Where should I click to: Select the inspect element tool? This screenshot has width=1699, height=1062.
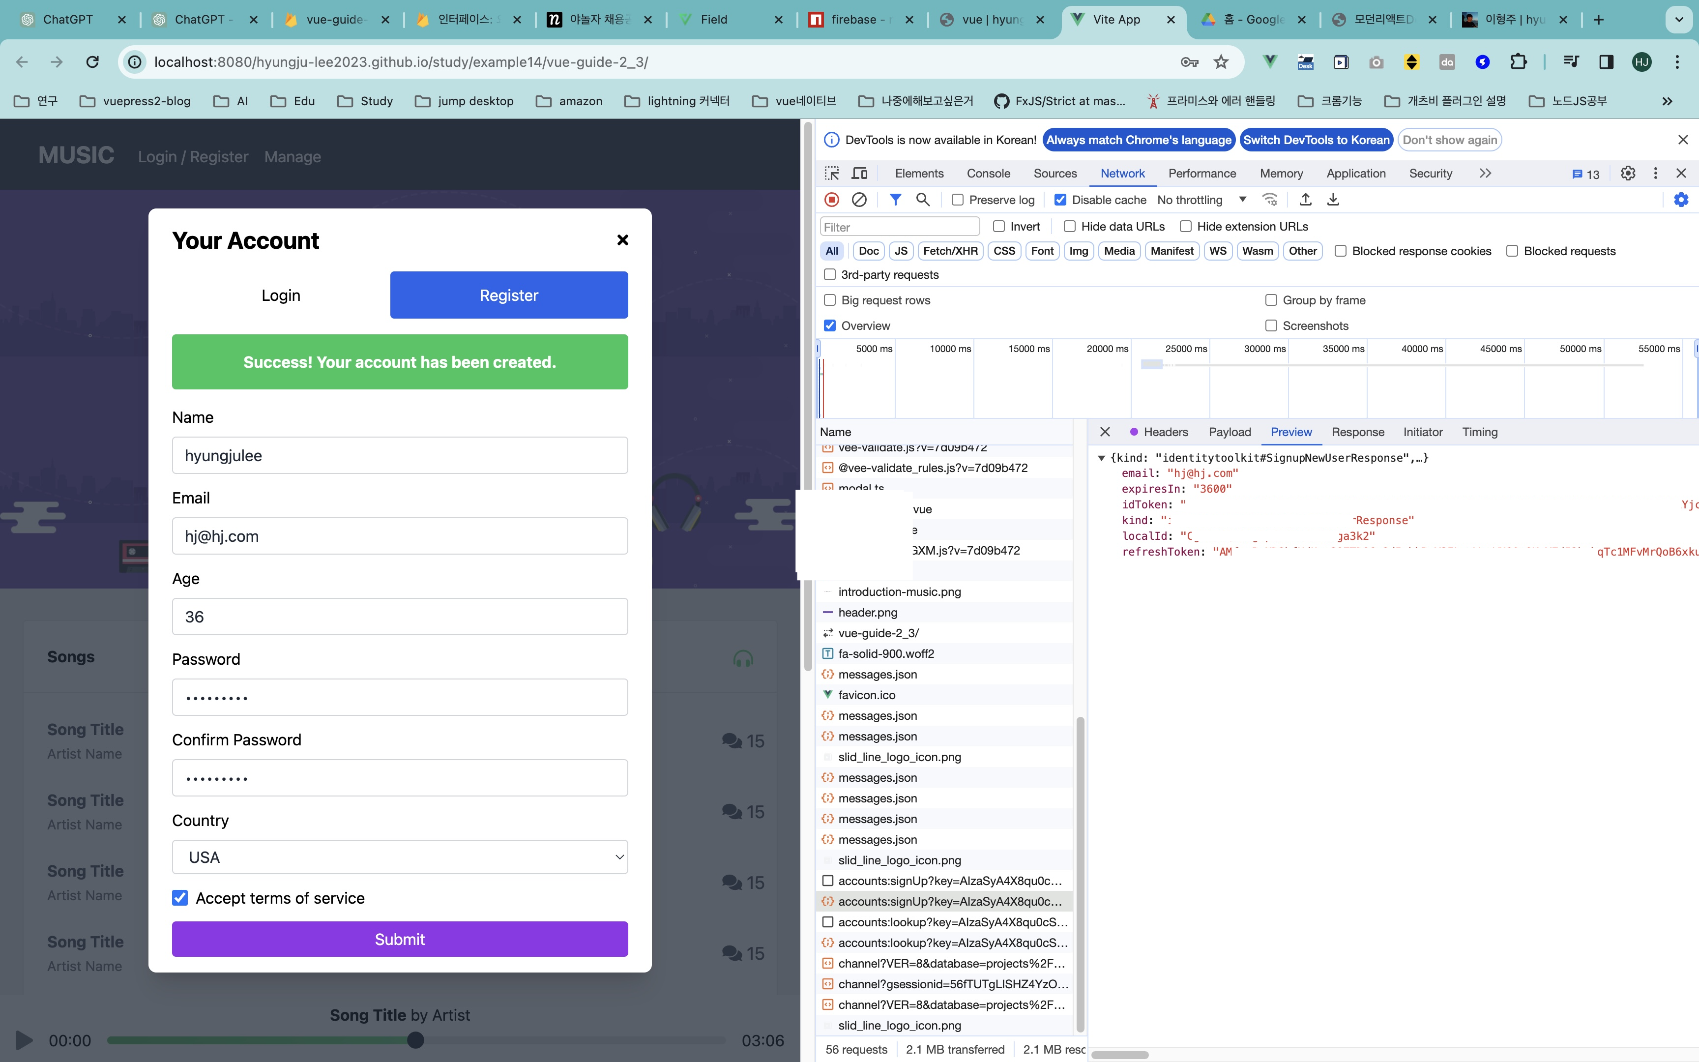coord(832,173)
